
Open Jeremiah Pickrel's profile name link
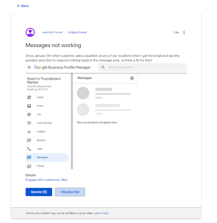point(52,32)
